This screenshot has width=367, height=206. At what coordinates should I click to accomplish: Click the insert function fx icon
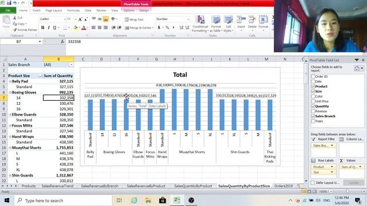click(63, 42)
